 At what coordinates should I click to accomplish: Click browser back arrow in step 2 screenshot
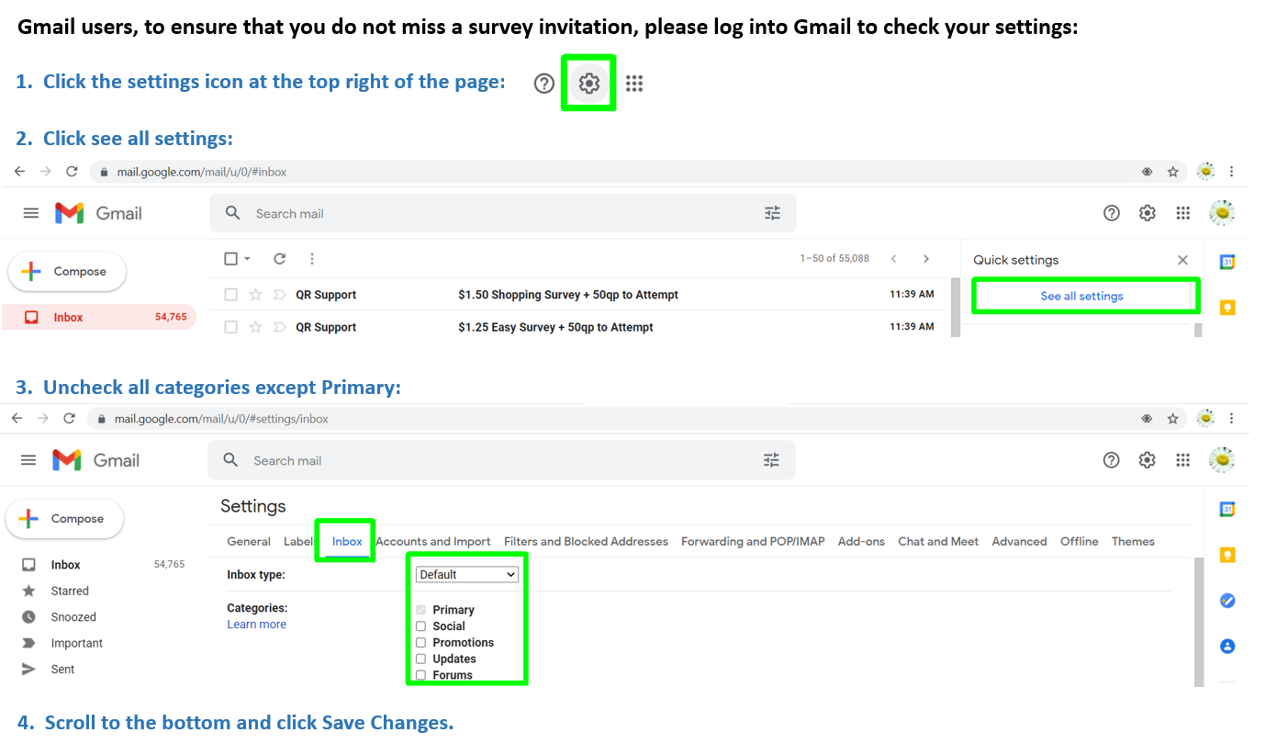(x=19, y=172)
